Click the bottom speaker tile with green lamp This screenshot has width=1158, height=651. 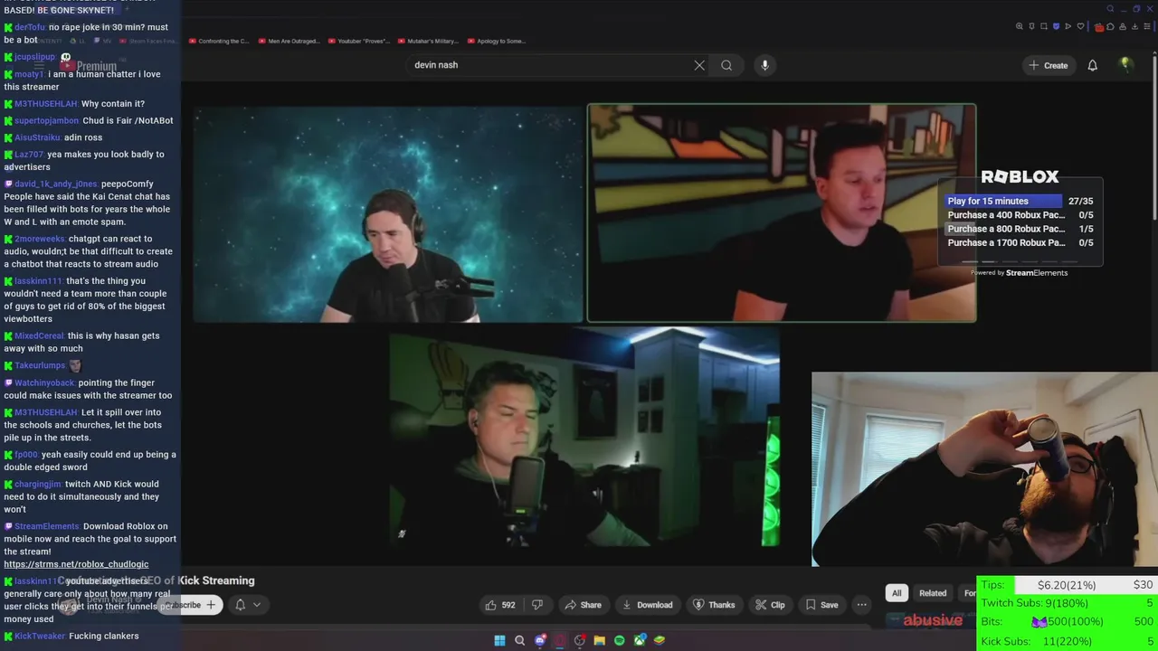584,438
